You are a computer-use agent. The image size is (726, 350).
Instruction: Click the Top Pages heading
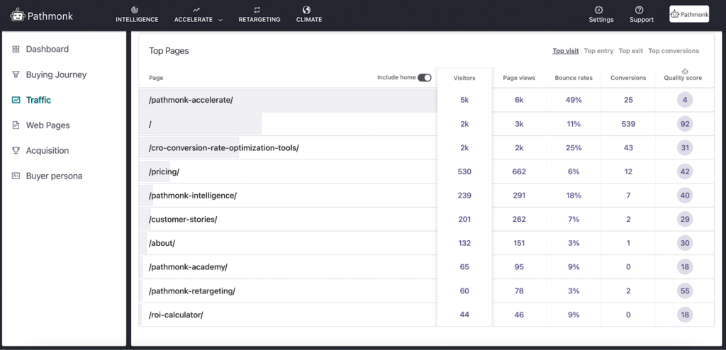pos(169,51)
